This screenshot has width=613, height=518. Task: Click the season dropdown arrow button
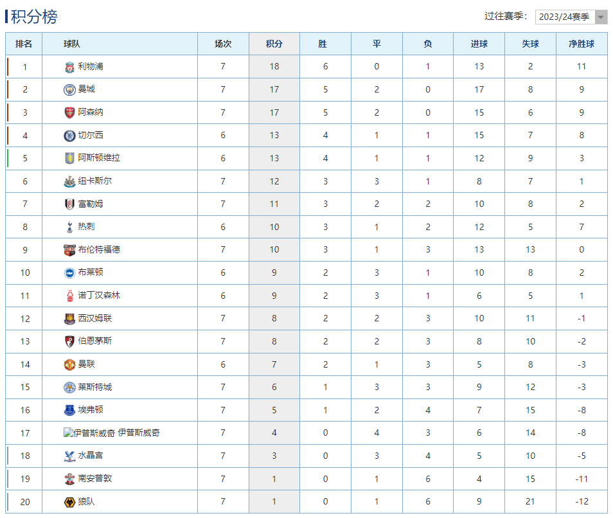601,17
